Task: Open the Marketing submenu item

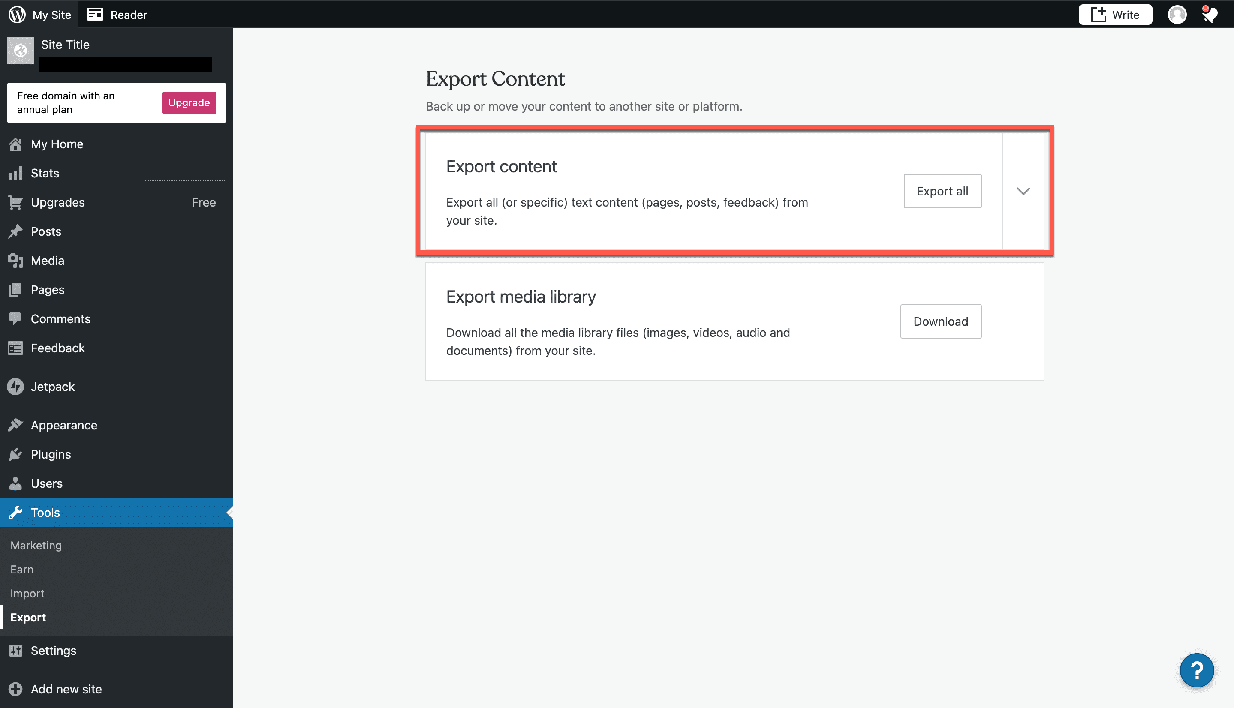Action: (36, 545)
